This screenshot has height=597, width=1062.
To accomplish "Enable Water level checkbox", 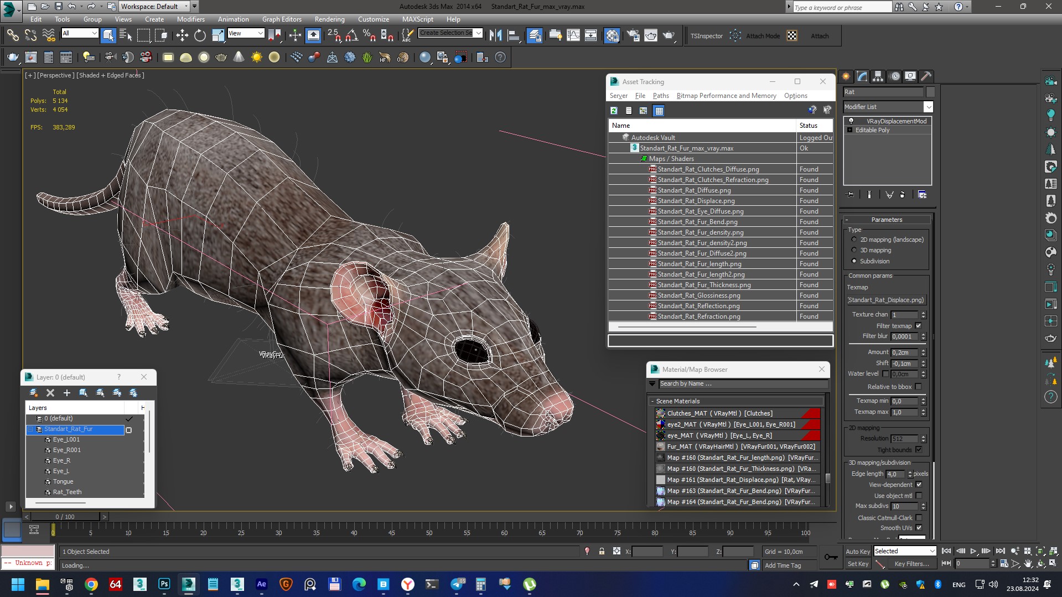I will [x=885, y=374].
